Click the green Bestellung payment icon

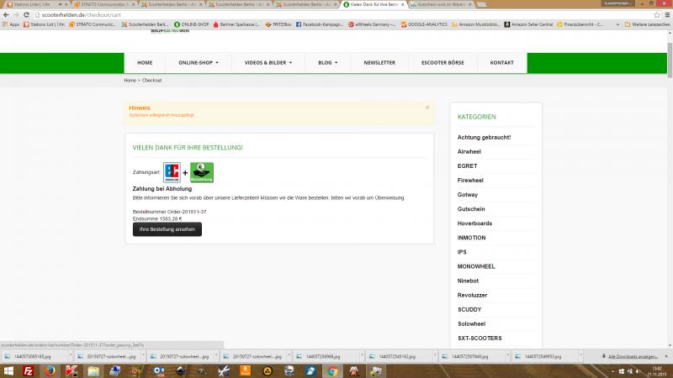point(202,172)
